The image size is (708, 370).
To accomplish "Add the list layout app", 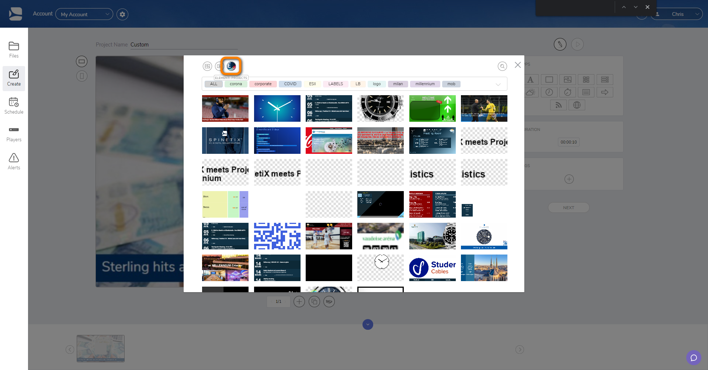I will click(x=605, y=80).
